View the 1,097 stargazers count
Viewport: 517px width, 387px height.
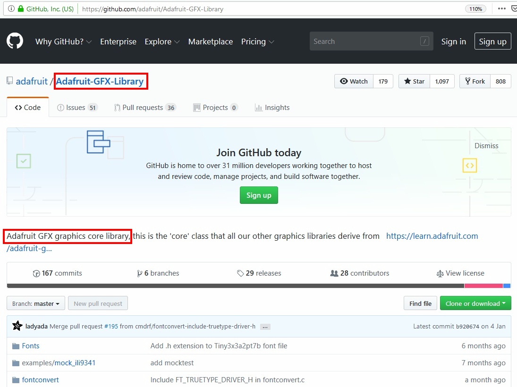pos(442,81)
